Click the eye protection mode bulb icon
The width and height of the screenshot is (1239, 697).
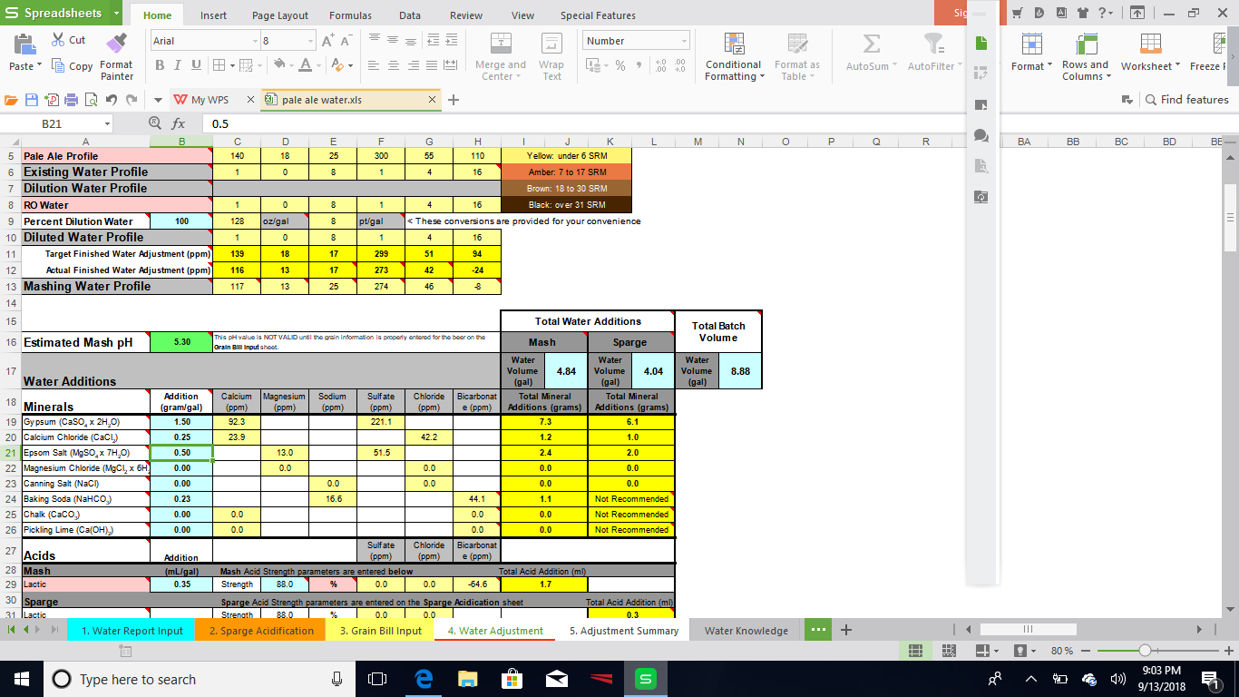pyautogui.click(x=1020, y=651)
